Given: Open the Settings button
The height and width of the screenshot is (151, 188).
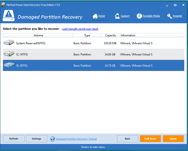Looking at the screenshot, I should pos(36,139).
